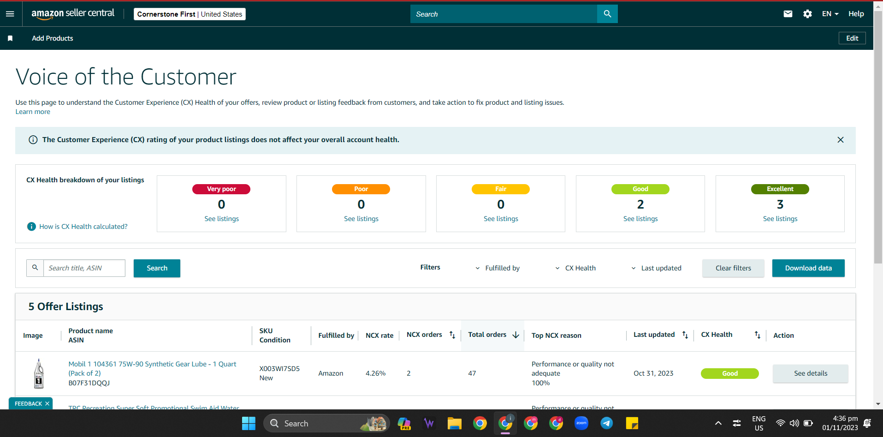Sort listings by Last updated arrows
This screenshot has width=883, height=437.
tap(685, 335)
